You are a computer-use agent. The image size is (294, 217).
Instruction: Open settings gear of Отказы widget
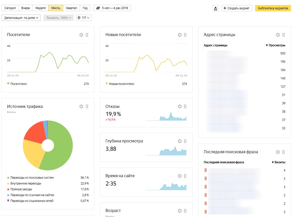(x=180, y=107)
